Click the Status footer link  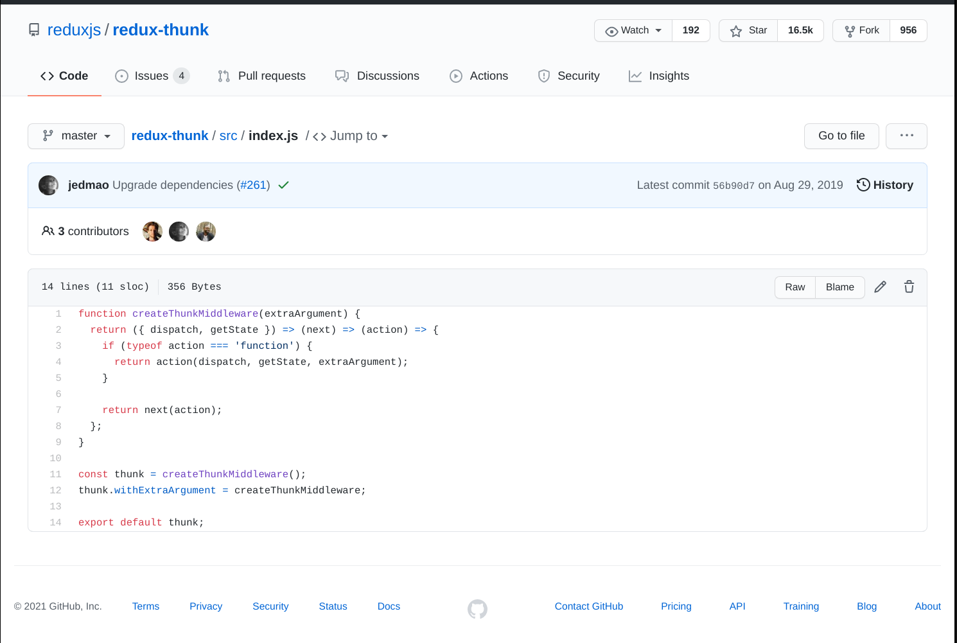333,606
